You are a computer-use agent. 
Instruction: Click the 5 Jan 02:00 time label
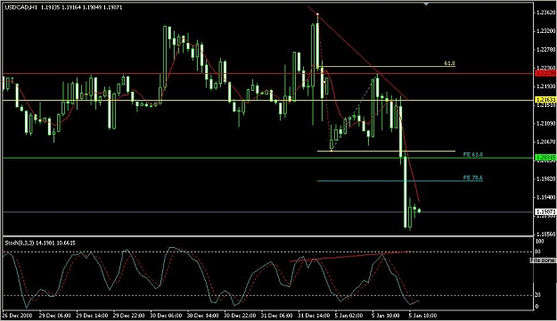tap(348, 316)
